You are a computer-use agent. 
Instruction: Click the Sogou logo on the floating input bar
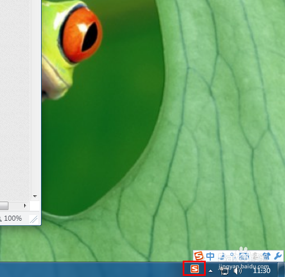199,256
